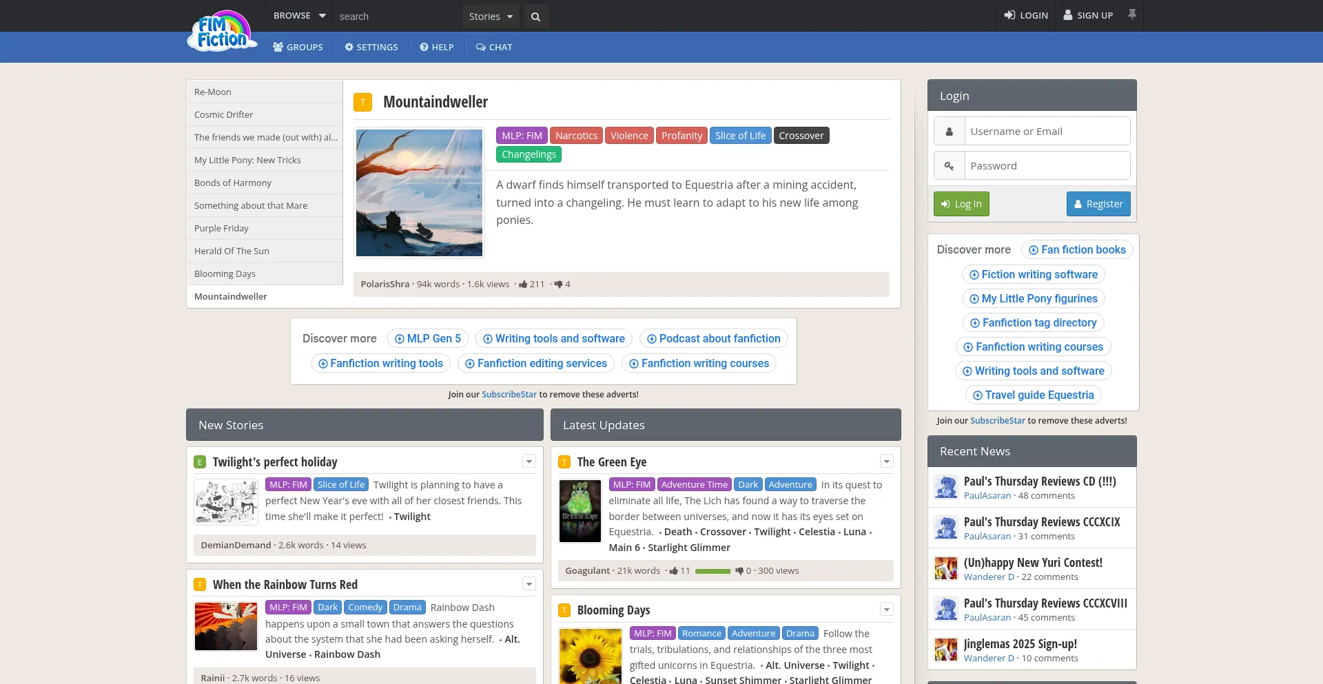Open the Stories search type dropdown
This screenshot has height=684, width=1323.
(x=490, y=16)
